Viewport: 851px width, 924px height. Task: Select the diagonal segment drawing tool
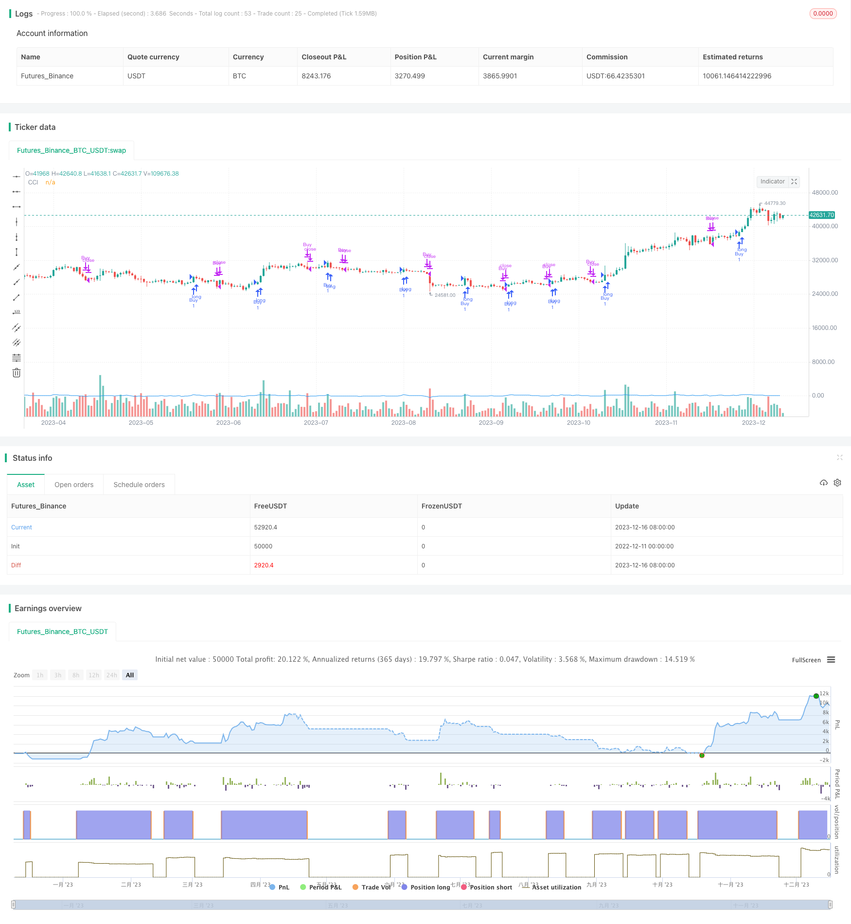pos(17,297)
